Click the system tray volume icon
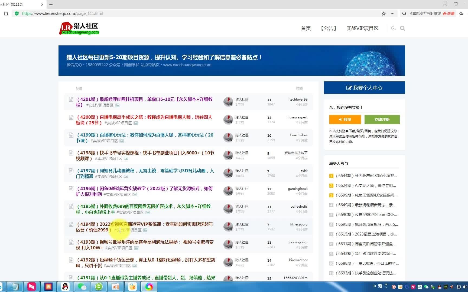 [465, 287]
